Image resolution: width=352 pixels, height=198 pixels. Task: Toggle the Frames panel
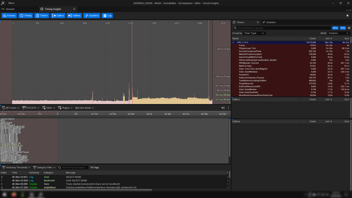coord(9,16)
